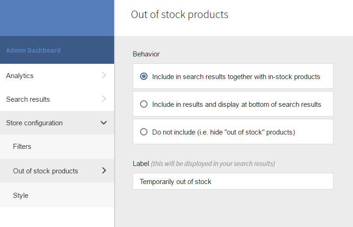Screen dimensions: 353x227
Task: Click the chevron next to Out of stock products
Action: coord(104,171)
